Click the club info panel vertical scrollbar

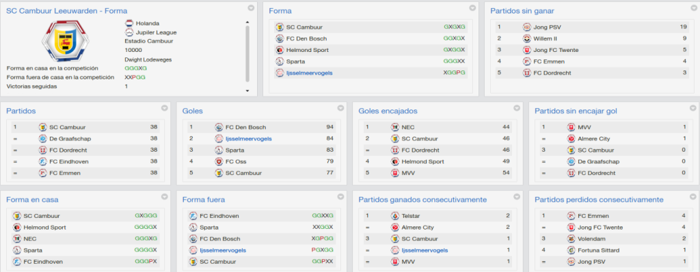[x=247, y=53]
